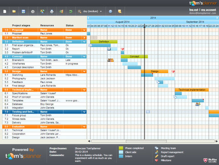This screenshot has width=219, height=165.
Task: Go to next period with right timeline arrow
Action: (x=217, y=18)
